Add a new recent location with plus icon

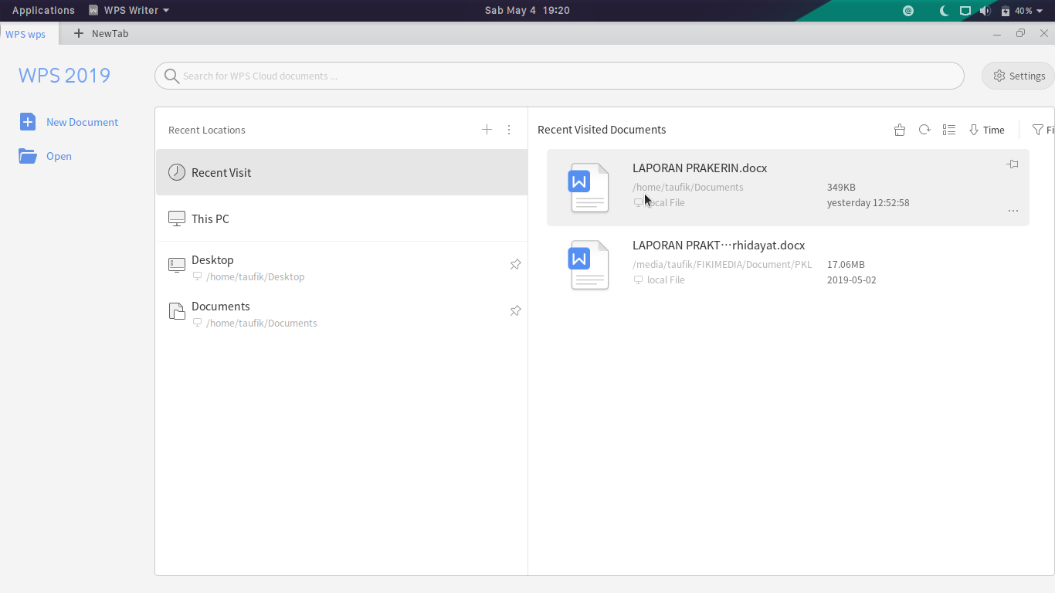point(487,130)
